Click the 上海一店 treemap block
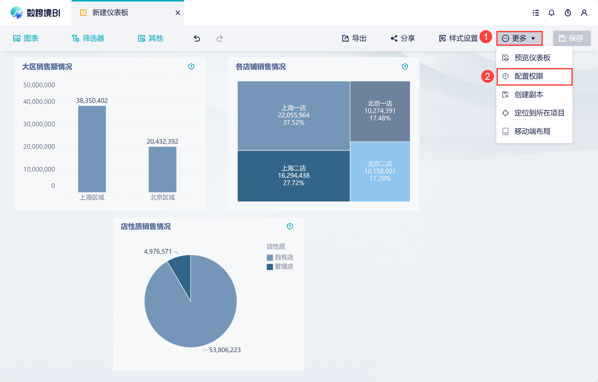This screenshot has height=382, width=598. (293, 115)
